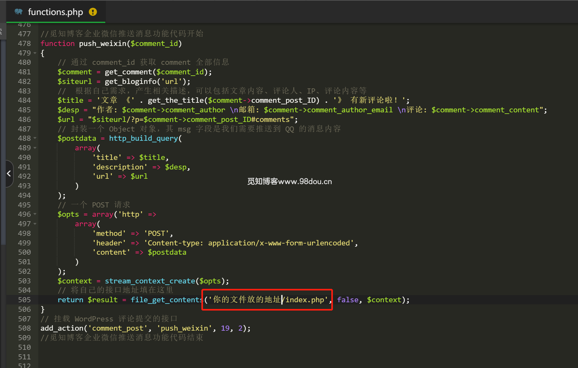Click the index.php text in line 505
The height and width of the screenshot is (368, 578).
(x=305, y=300)
